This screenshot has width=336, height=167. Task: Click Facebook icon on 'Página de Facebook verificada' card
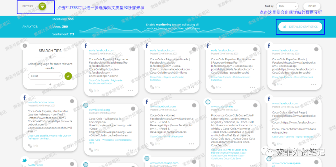click(x=86, y=46)
